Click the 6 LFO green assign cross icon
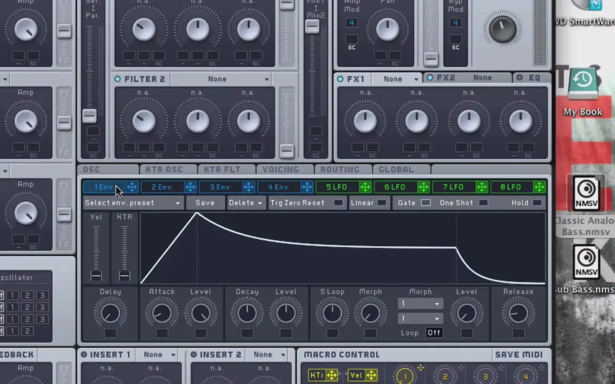 (x=423, y=187)
